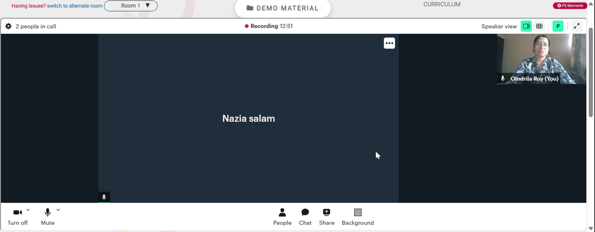The height and width of the screenshot is (232, 595).
Task: Click switch to alternate room link
Action: click(x=75, y=6)
